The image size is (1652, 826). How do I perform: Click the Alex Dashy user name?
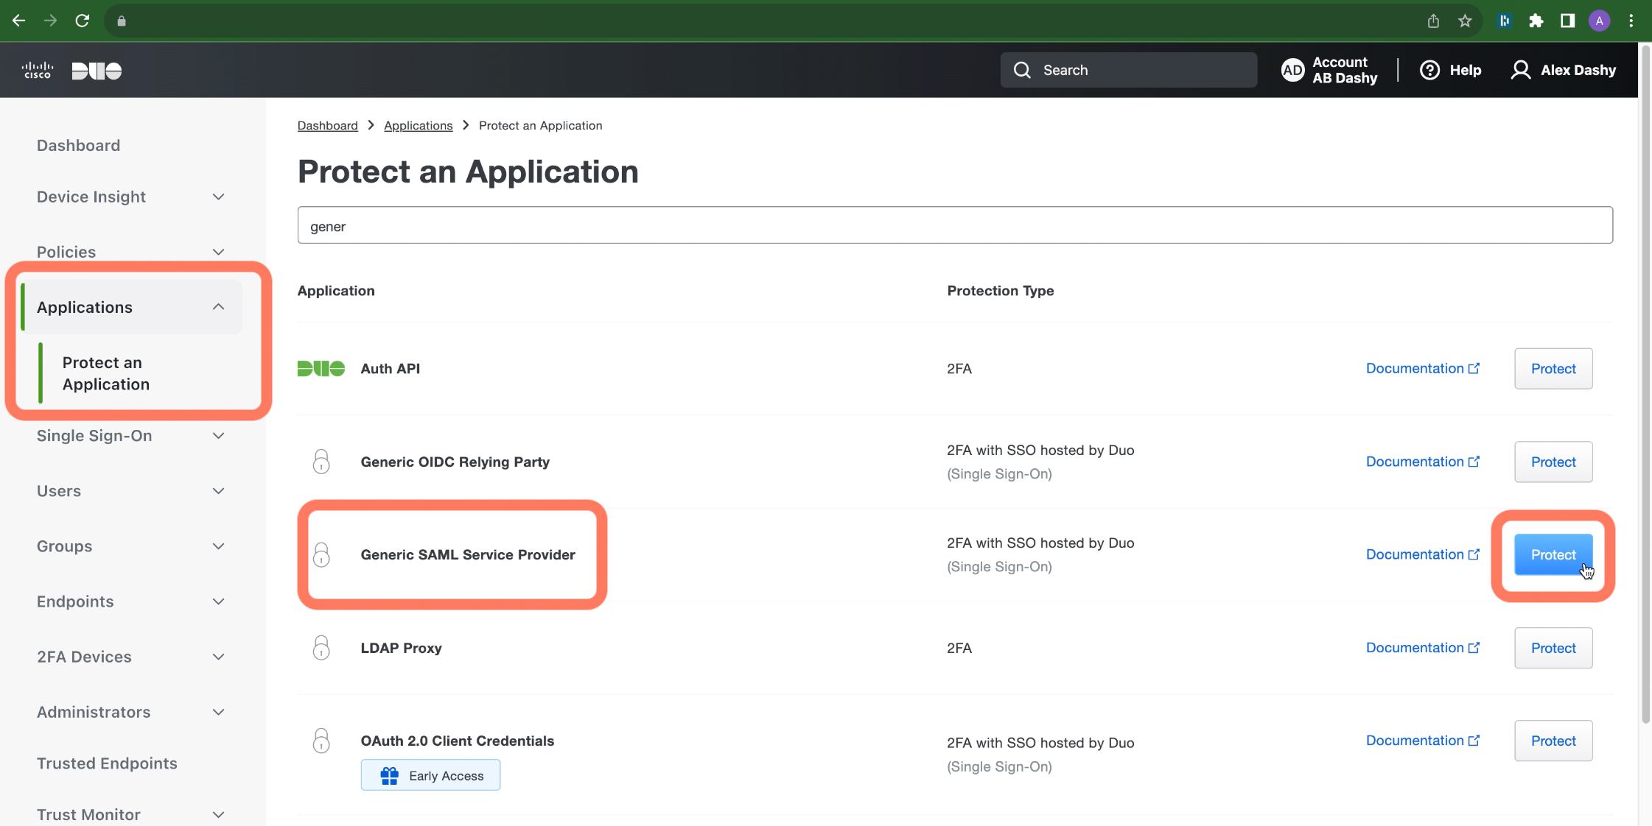[x=1578, y=70]
